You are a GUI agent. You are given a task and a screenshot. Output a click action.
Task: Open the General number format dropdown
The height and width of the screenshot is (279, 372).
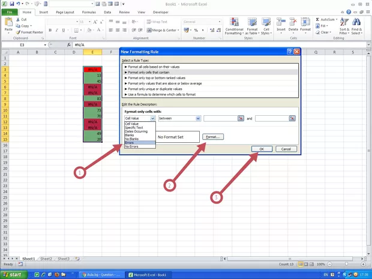click(220, 22)
